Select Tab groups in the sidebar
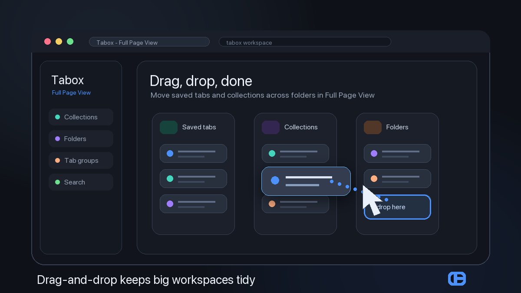Viewport: 521px width, 293px height. click(81, 161)
